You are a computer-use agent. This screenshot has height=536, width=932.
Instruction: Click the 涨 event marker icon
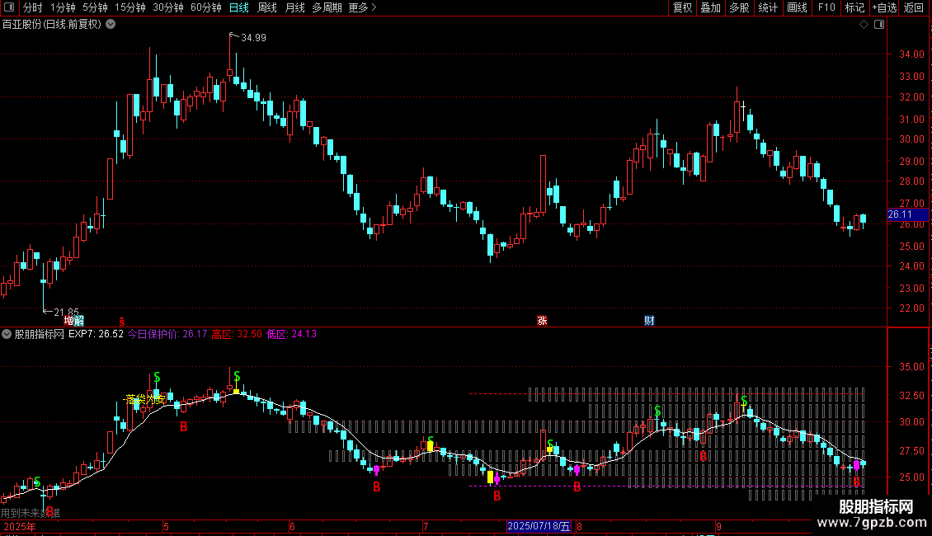(542, 321)
